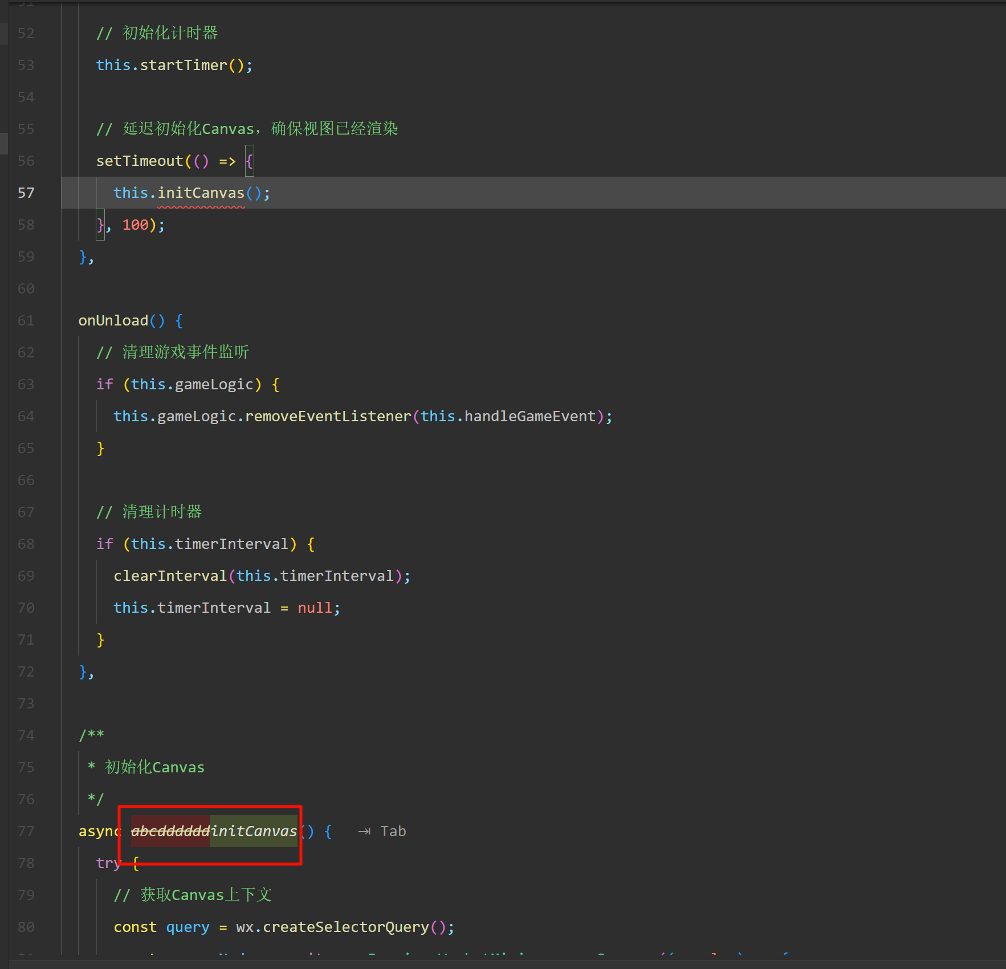Click the query variable name
This screenshot has width=1006, height=969.
188,927
